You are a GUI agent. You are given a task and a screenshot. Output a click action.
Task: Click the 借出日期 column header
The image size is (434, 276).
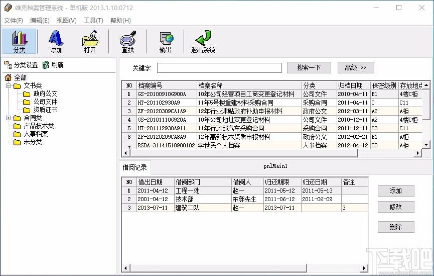[155, 182]
